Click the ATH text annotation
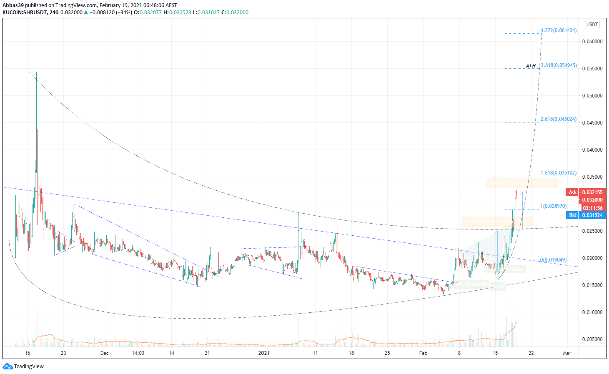609x374 pixels. click(531, 66)
